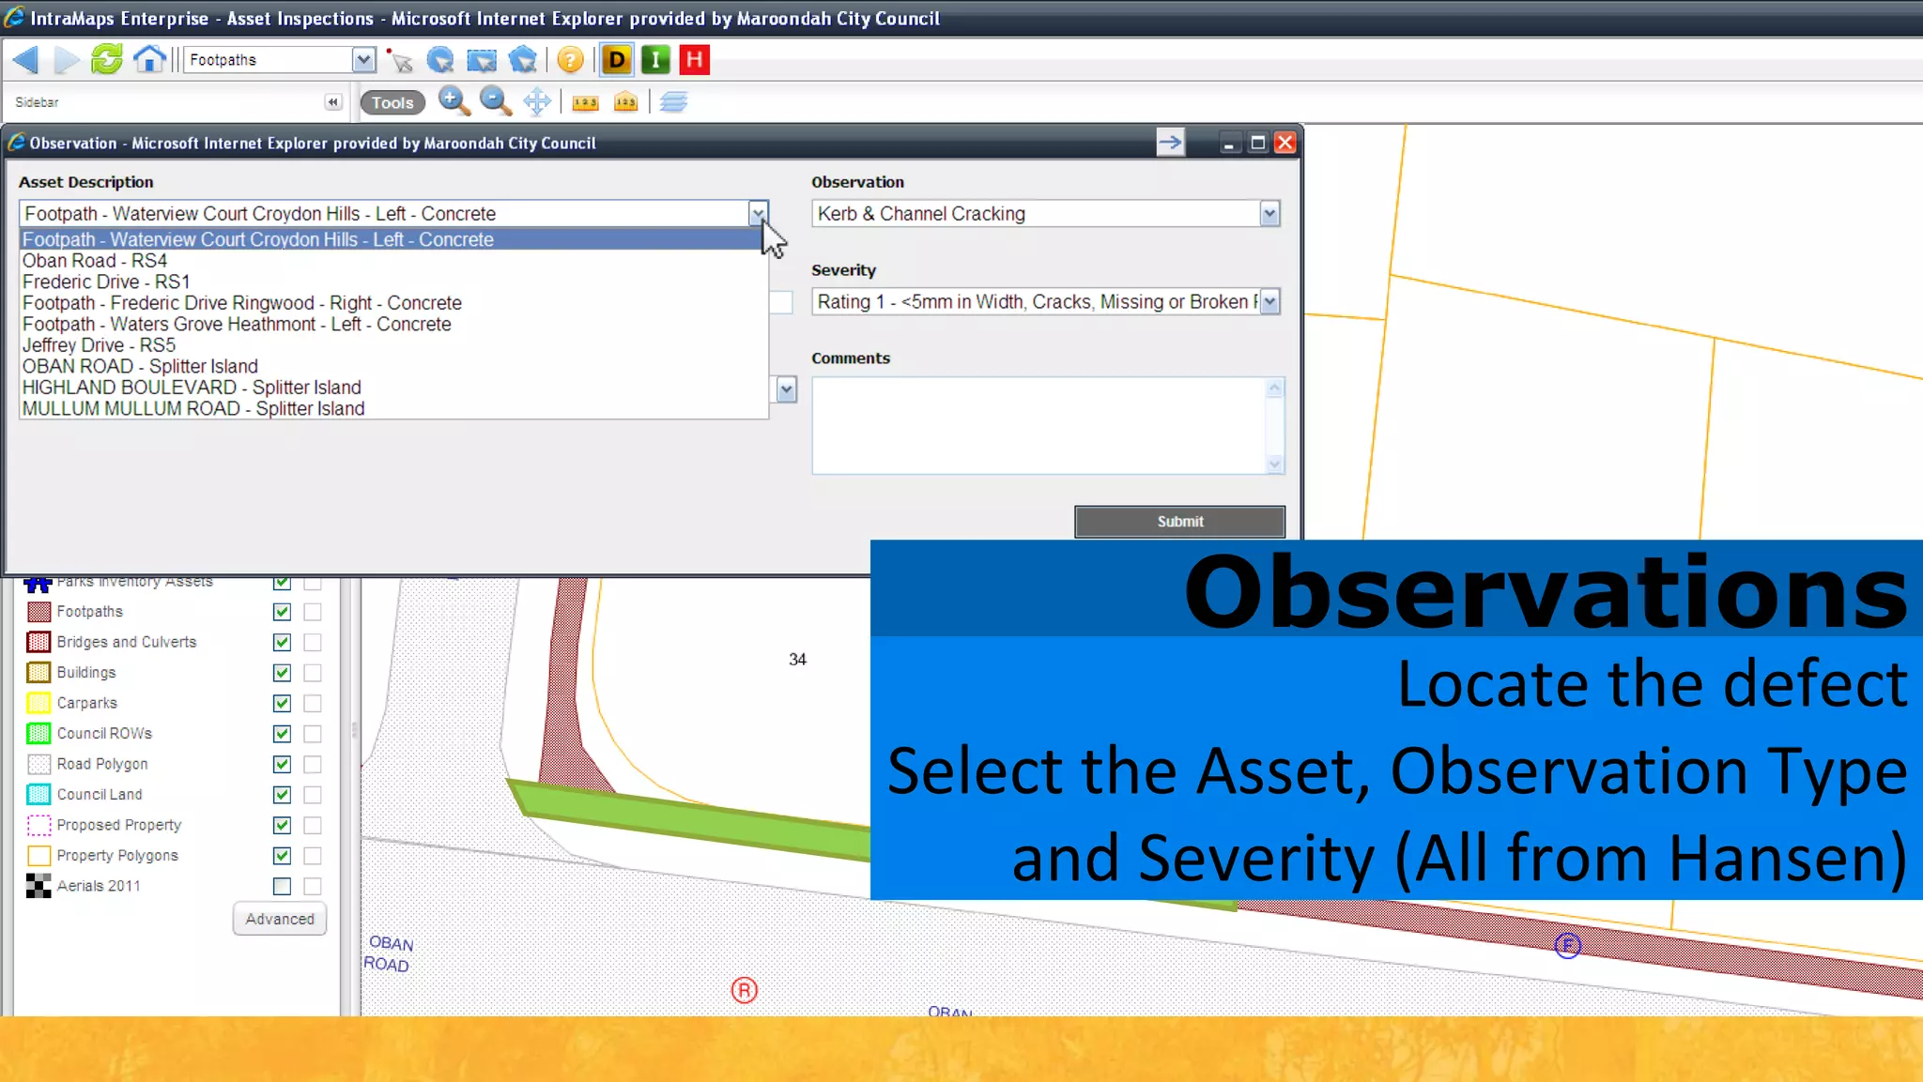Image resolution: width=1923 pixels, height=1082 pixels.
Task: Select the pan tool
Action: [537, 101]
